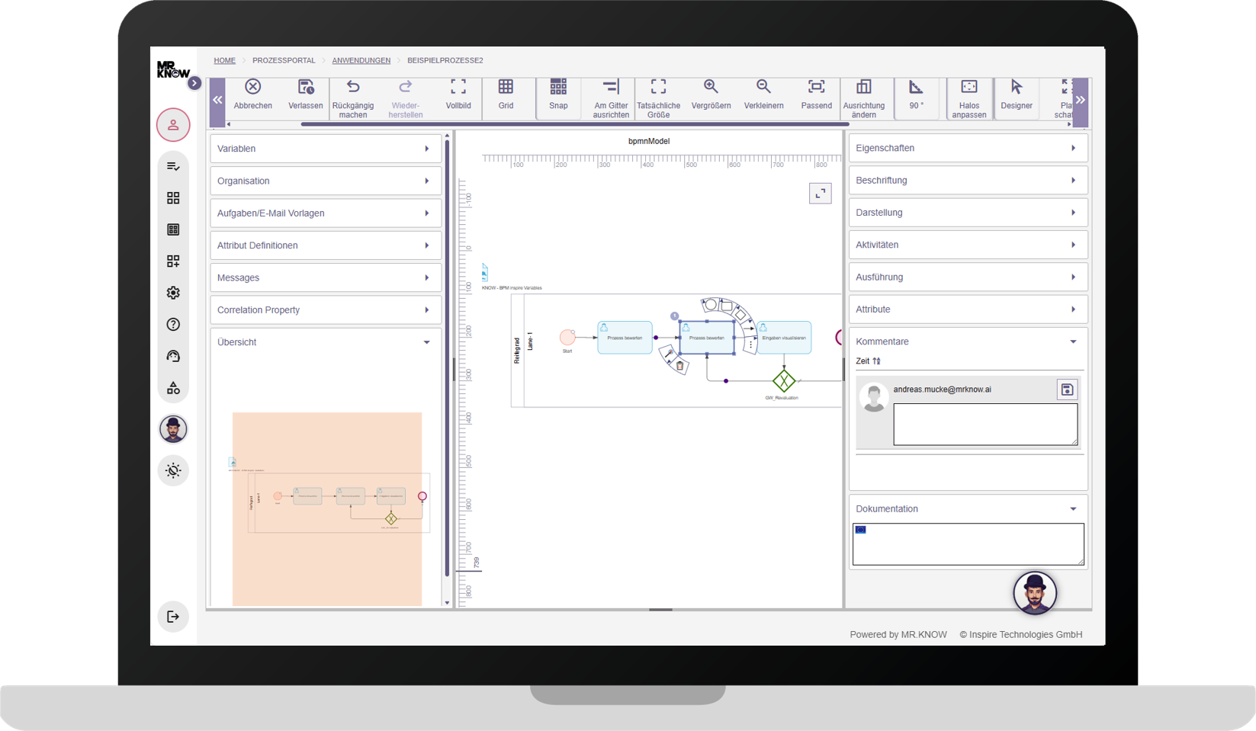The image size is (1256, 731).
Task: Expand the Organisation panel
Action: (326, 181)
